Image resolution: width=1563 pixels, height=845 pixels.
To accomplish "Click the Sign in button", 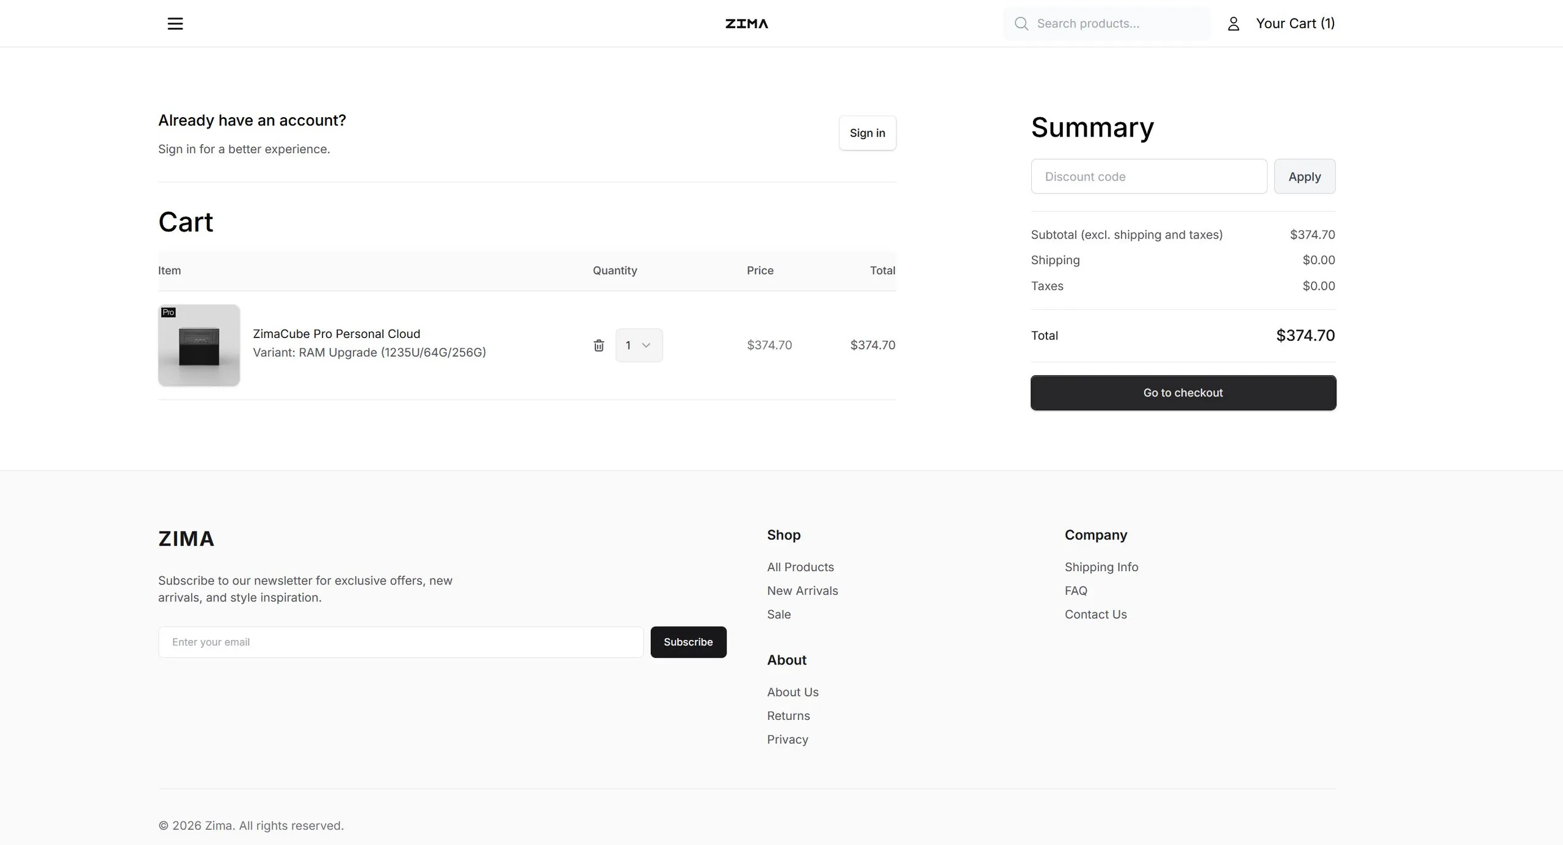I will coord(867,133).
